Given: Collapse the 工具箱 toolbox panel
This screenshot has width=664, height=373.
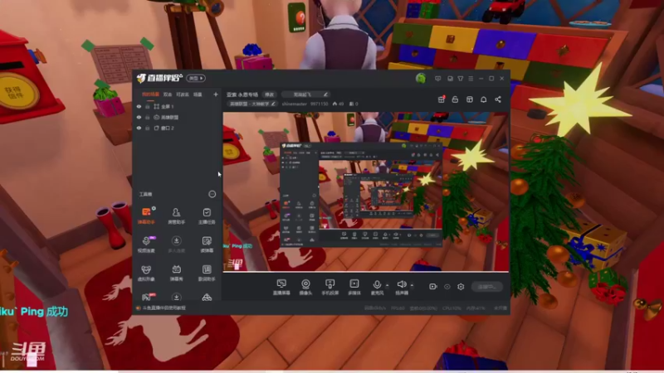Looking at the screenshot, I should (212, 194).
